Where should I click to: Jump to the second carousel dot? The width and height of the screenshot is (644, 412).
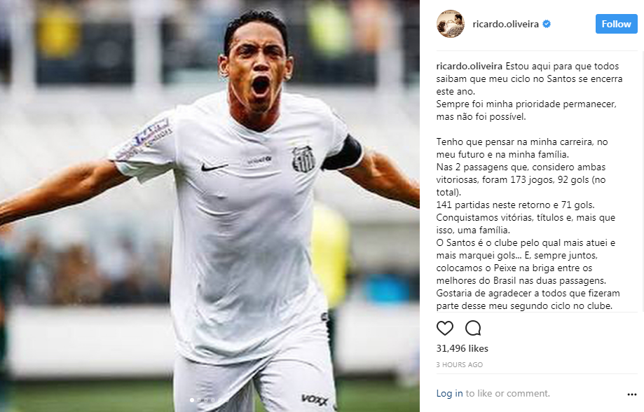[199, 399]
